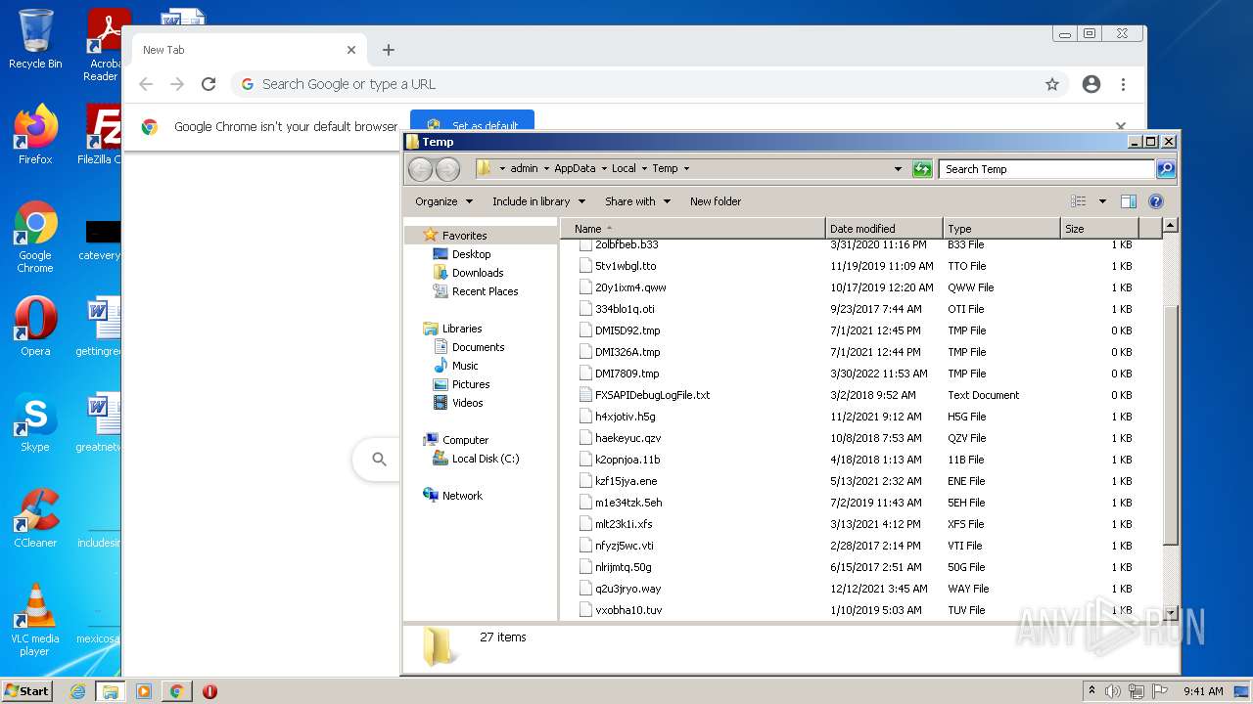1253x704 pixels.
Task: Click Internet Explorer taskbar icon
Action: pyautogui.click(x=77, y=691)
